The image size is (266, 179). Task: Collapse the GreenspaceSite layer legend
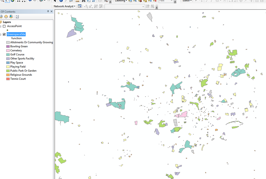tap(1, 34)
